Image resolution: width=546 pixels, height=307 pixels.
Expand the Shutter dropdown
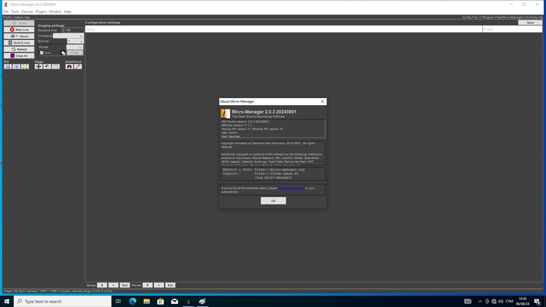coord(75,47)
